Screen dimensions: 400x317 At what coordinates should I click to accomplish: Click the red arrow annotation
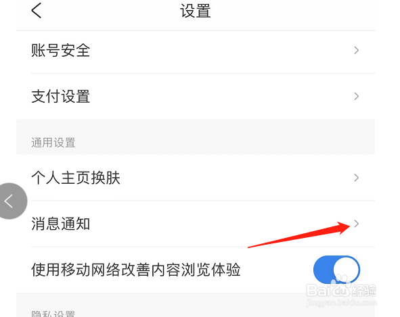pos(299,235)
